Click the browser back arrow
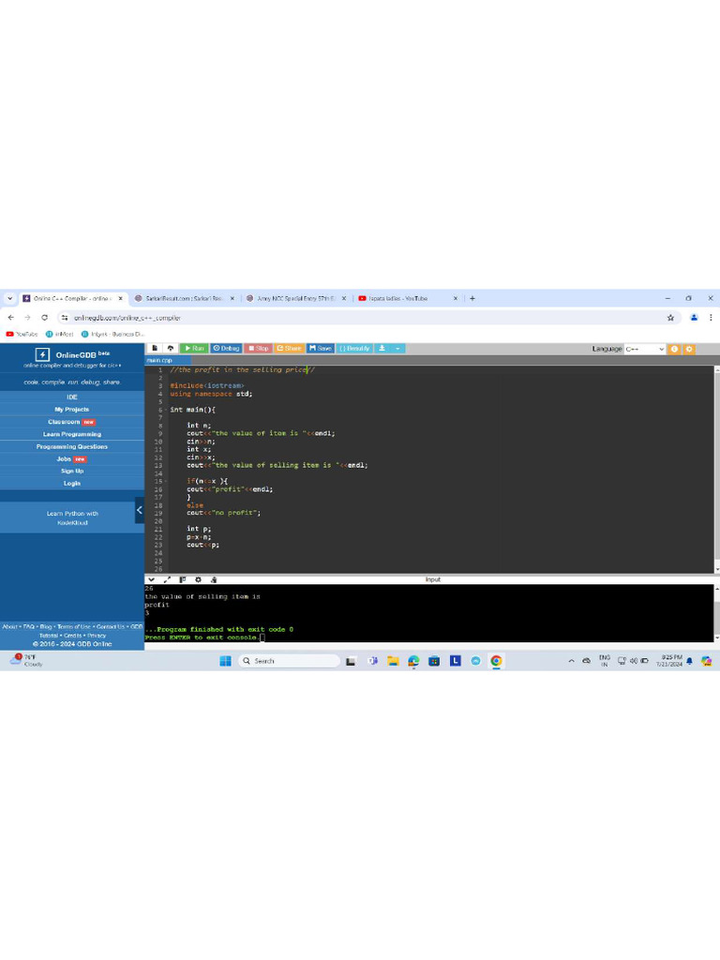This screenshot has width=720, height=960. 11,317
